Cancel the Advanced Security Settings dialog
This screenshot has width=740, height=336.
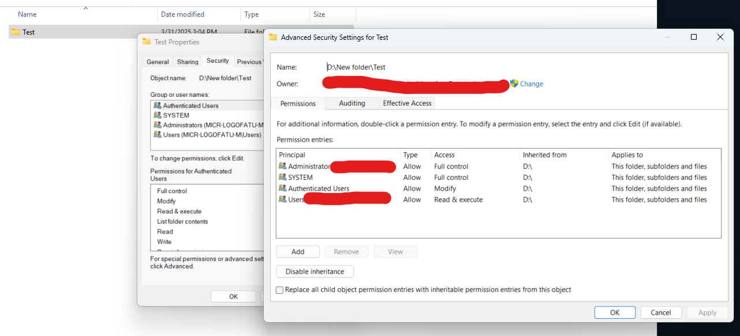660,312
